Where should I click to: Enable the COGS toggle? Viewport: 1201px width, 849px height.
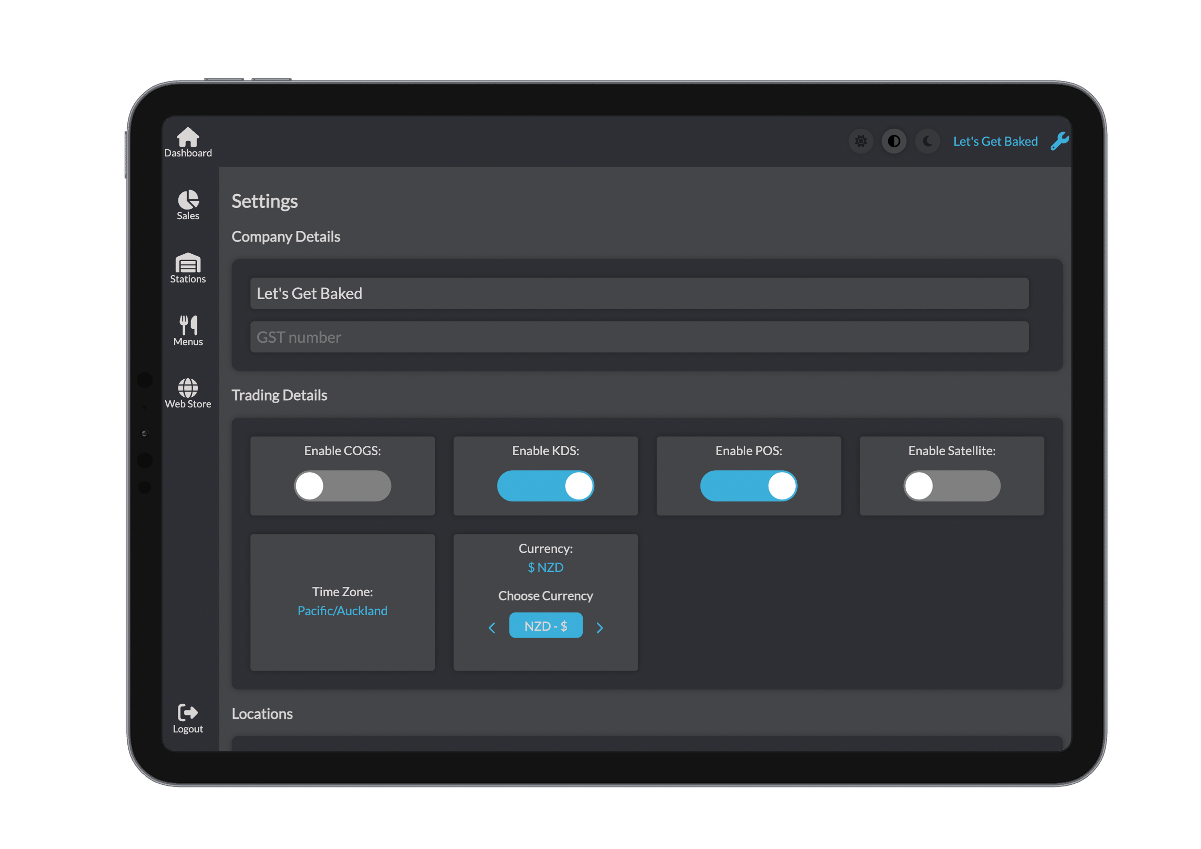click(x=342, y=486)
